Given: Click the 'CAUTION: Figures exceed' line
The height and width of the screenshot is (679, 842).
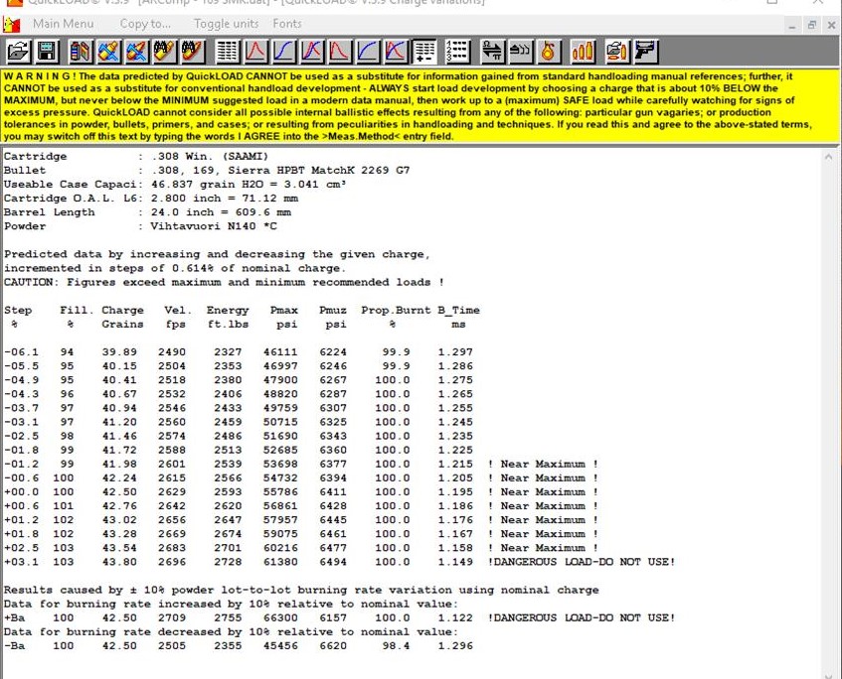Looking at the screenshot, I should tap(224, 282).
